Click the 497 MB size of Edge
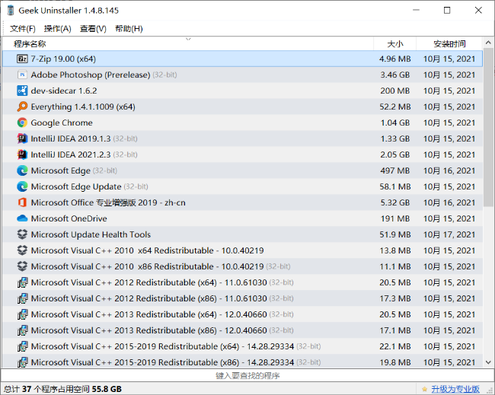Screen dimensions: 495x395 395,170
